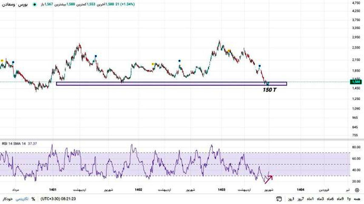This screenshot has height=204, width=364.
Task: Select the 1y time range
Action: (x=349, y=199)
